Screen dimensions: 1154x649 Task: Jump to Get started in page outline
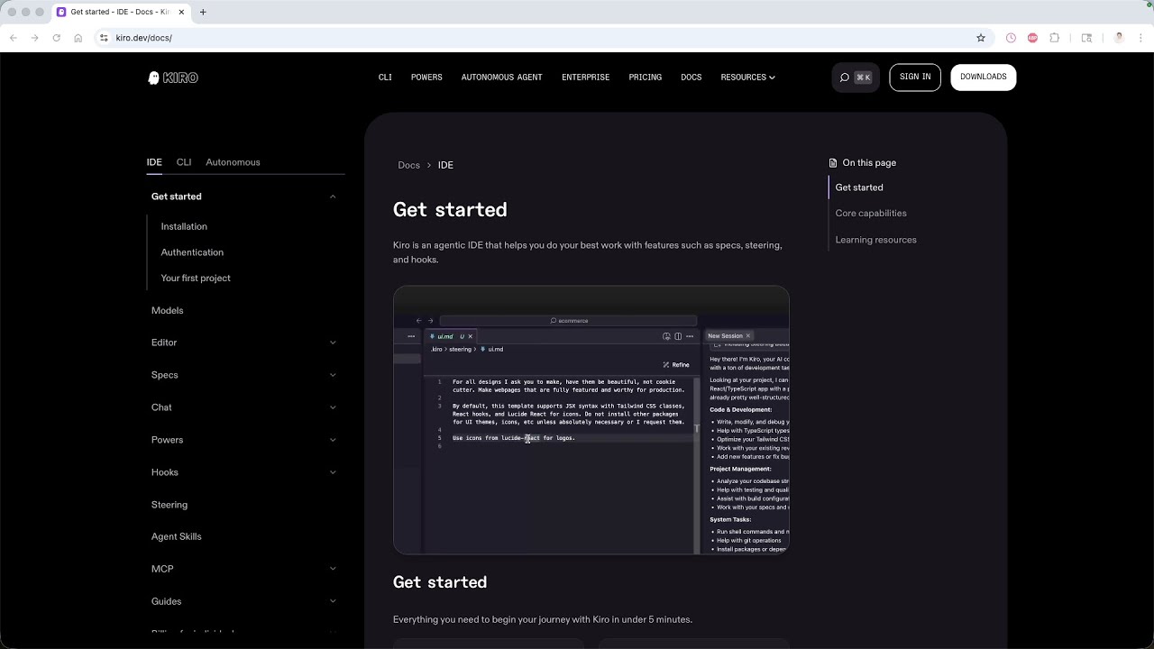pyautogui.click(x=859, y=187)
